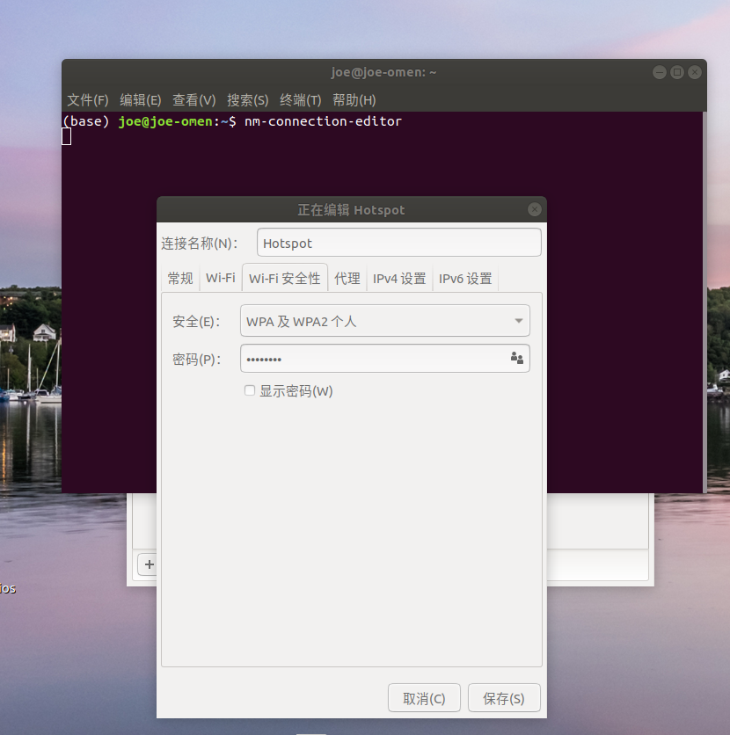Click the 保存 button
The image size is (730, 735).
click(503, 697)
